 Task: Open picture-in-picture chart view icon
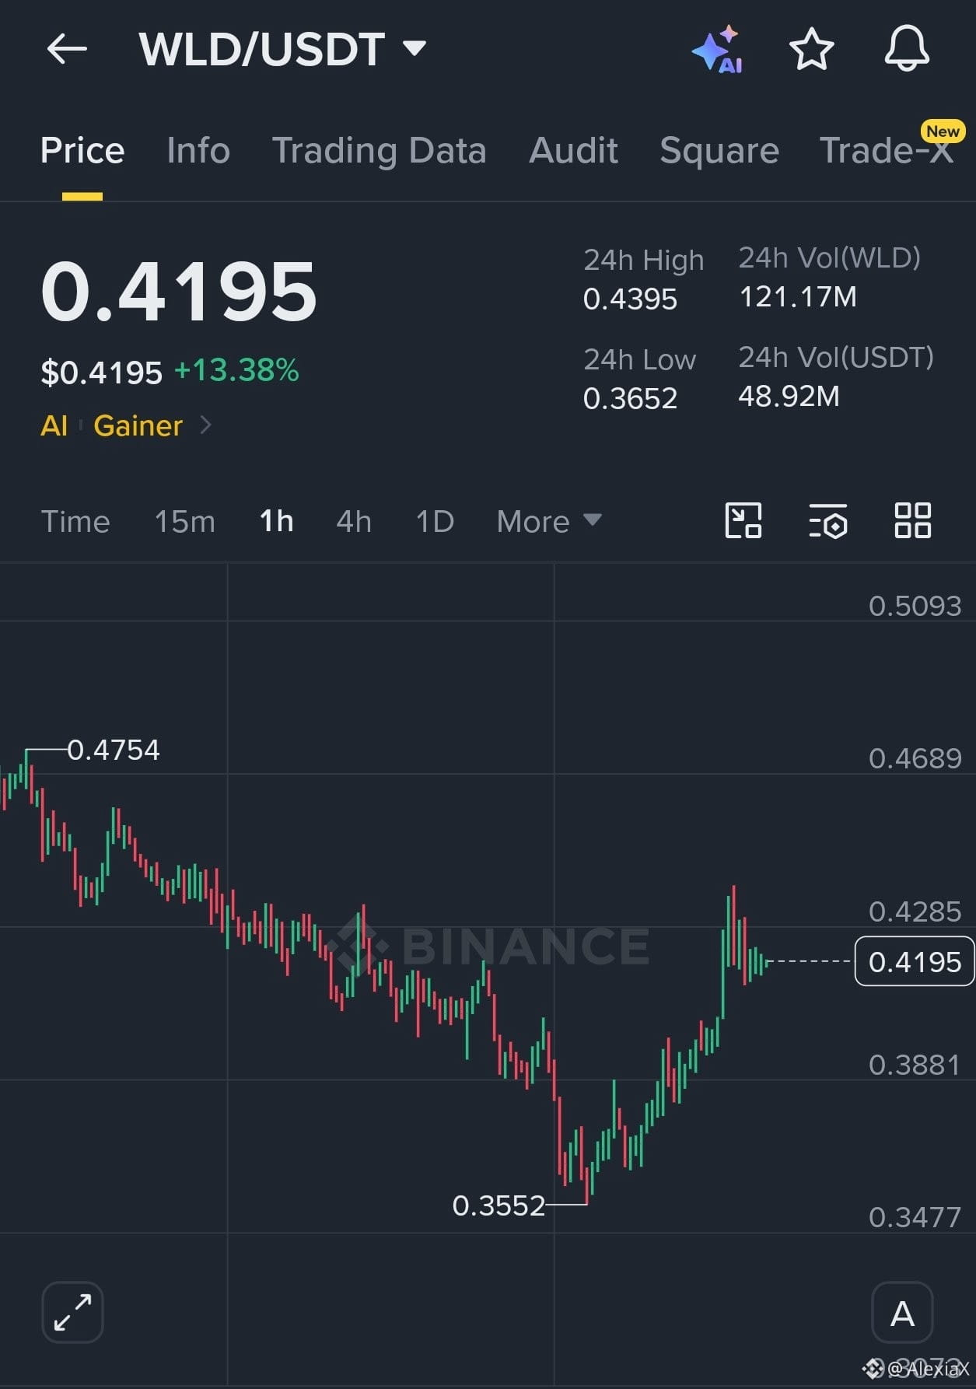pos(743,520)
